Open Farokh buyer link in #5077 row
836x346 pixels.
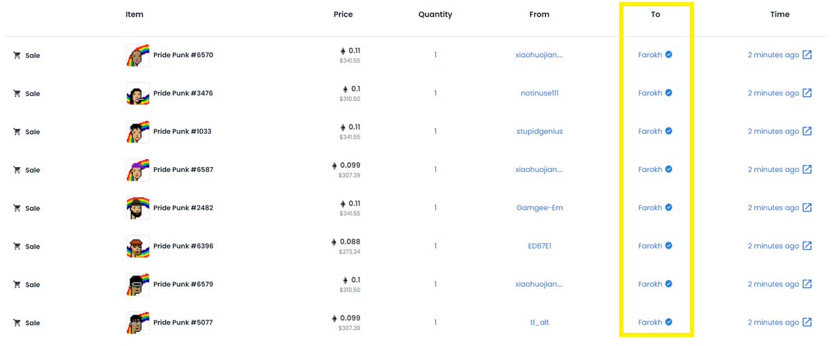coord(650,323)
